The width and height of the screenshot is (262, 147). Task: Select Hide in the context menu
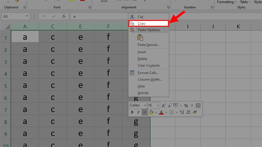[x=141, y=86]
